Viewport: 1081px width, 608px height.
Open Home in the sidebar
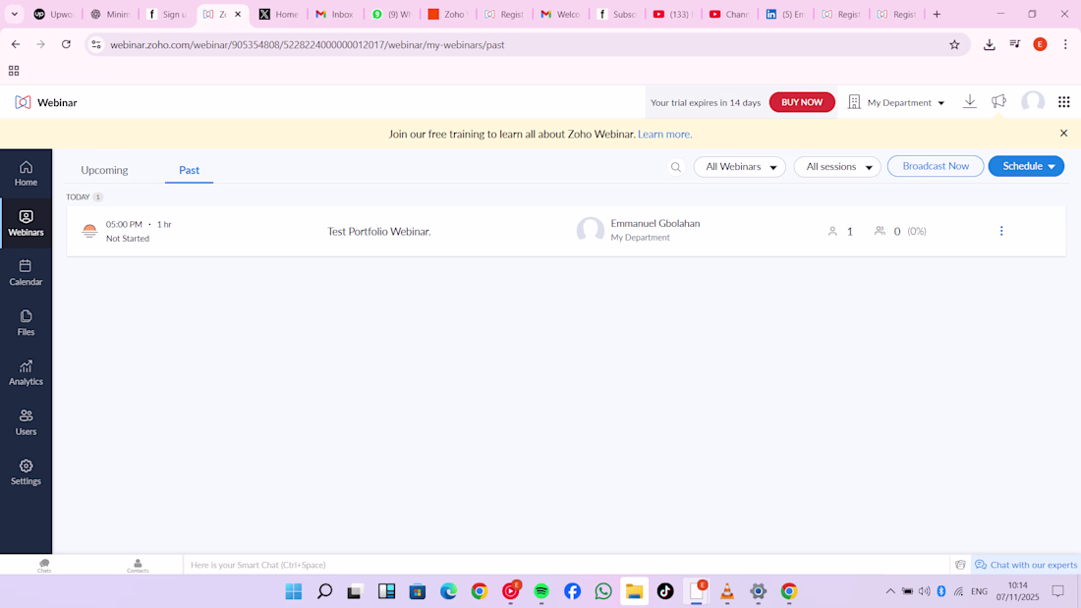tap(26, 173)
